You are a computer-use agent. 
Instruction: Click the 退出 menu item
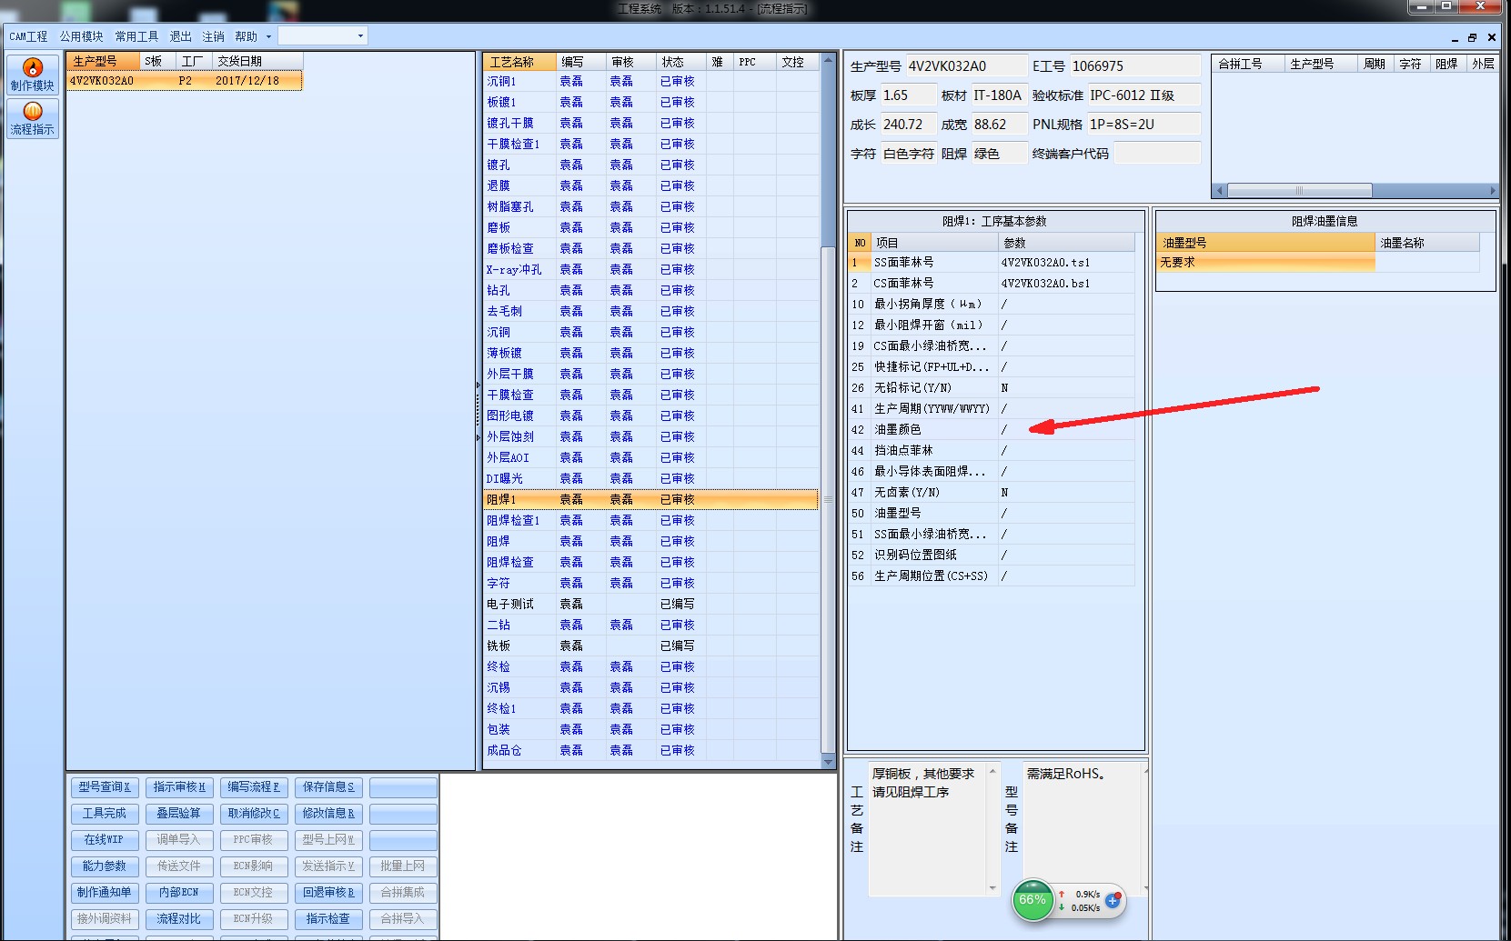181,36
